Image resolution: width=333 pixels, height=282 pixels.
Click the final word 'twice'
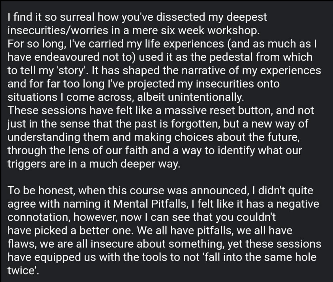point(20,270)
